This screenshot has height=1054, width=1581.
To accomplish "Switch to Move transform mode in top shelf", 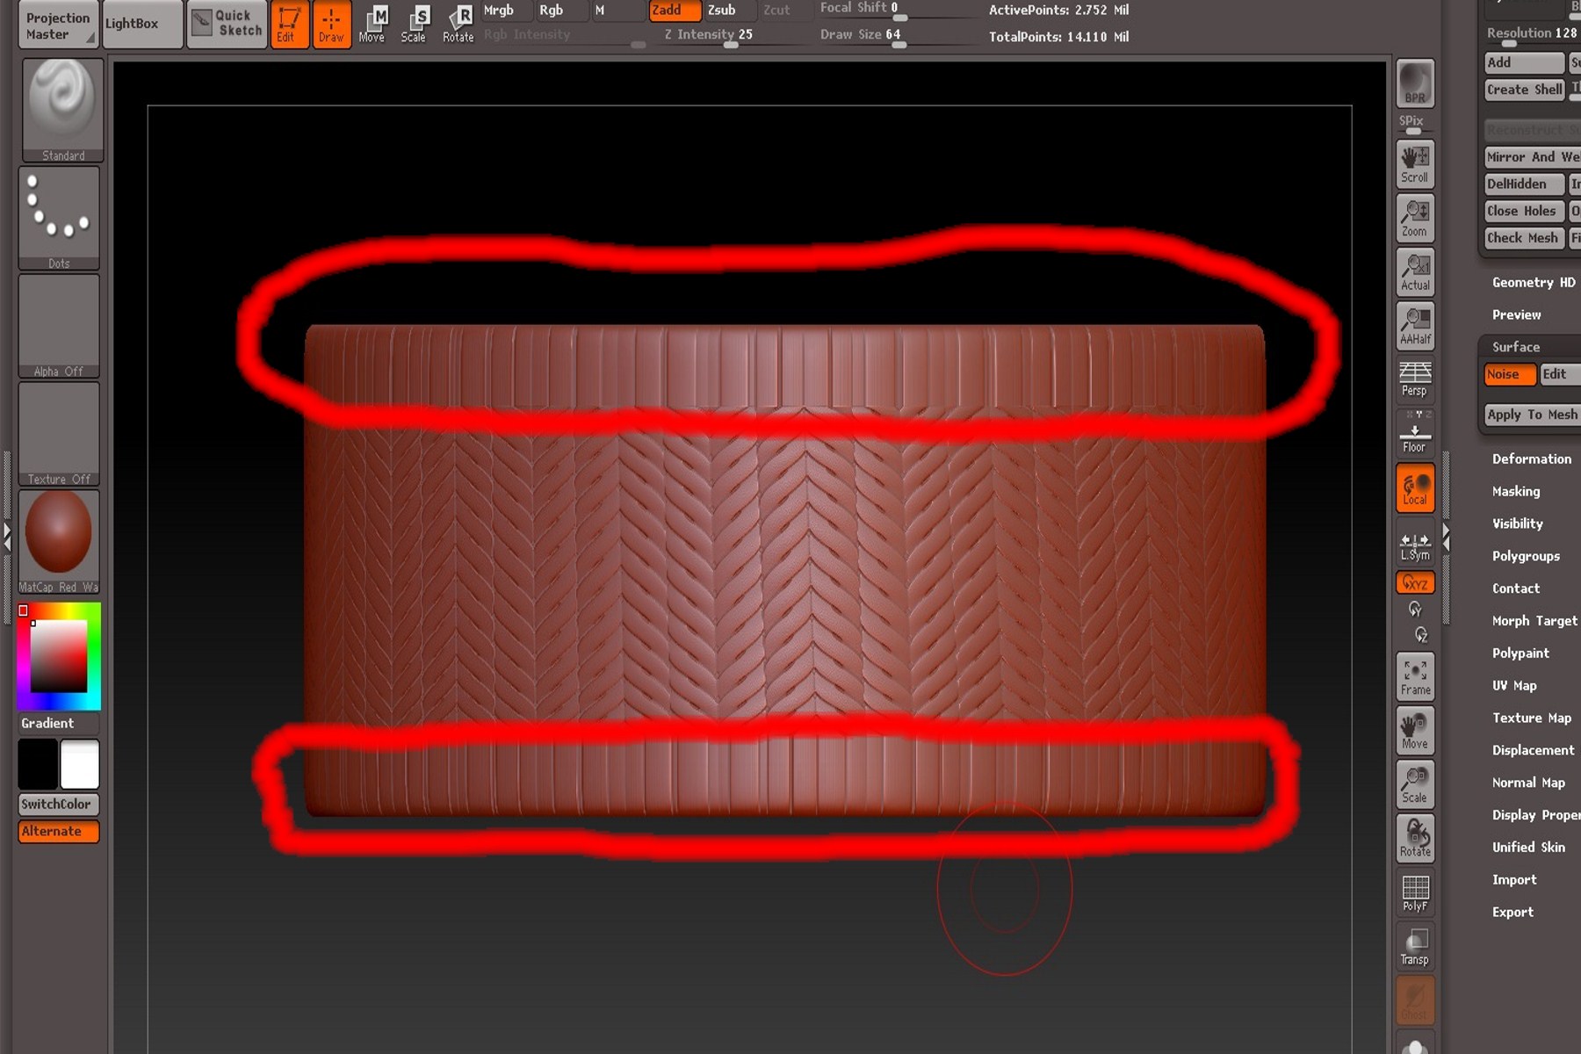I will click(x=372, y=24).
